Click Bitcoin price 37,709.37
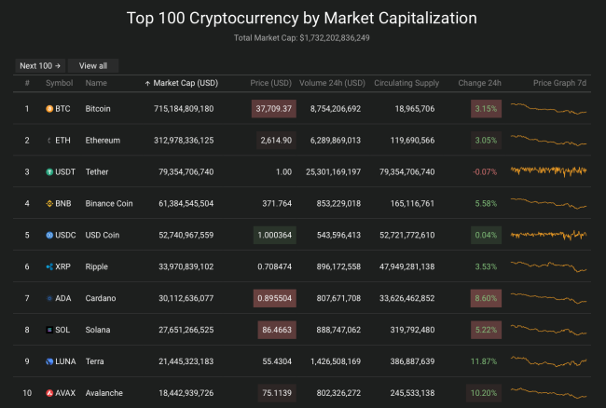The width and height of the screenshot is (606, 408). point(273,109)
